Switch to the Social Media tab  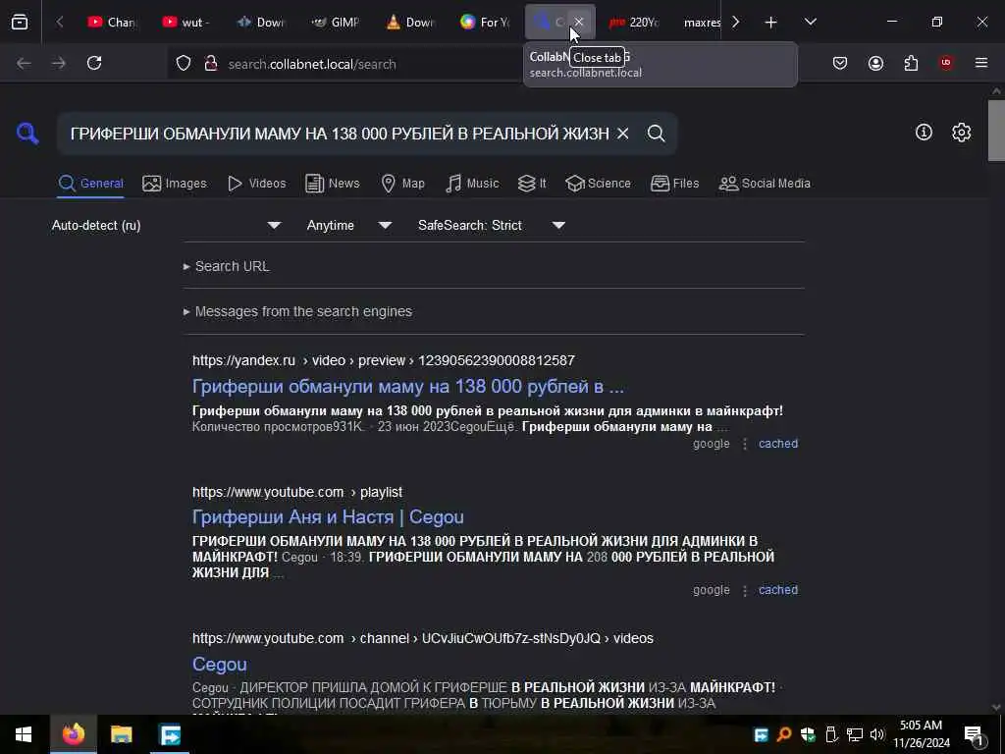(765, 184)
